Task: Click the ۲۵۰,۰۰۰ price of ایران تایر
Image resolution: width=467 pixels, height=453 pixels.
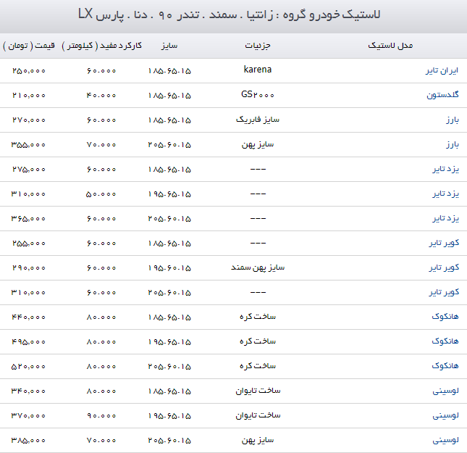Action: point(29,71)
